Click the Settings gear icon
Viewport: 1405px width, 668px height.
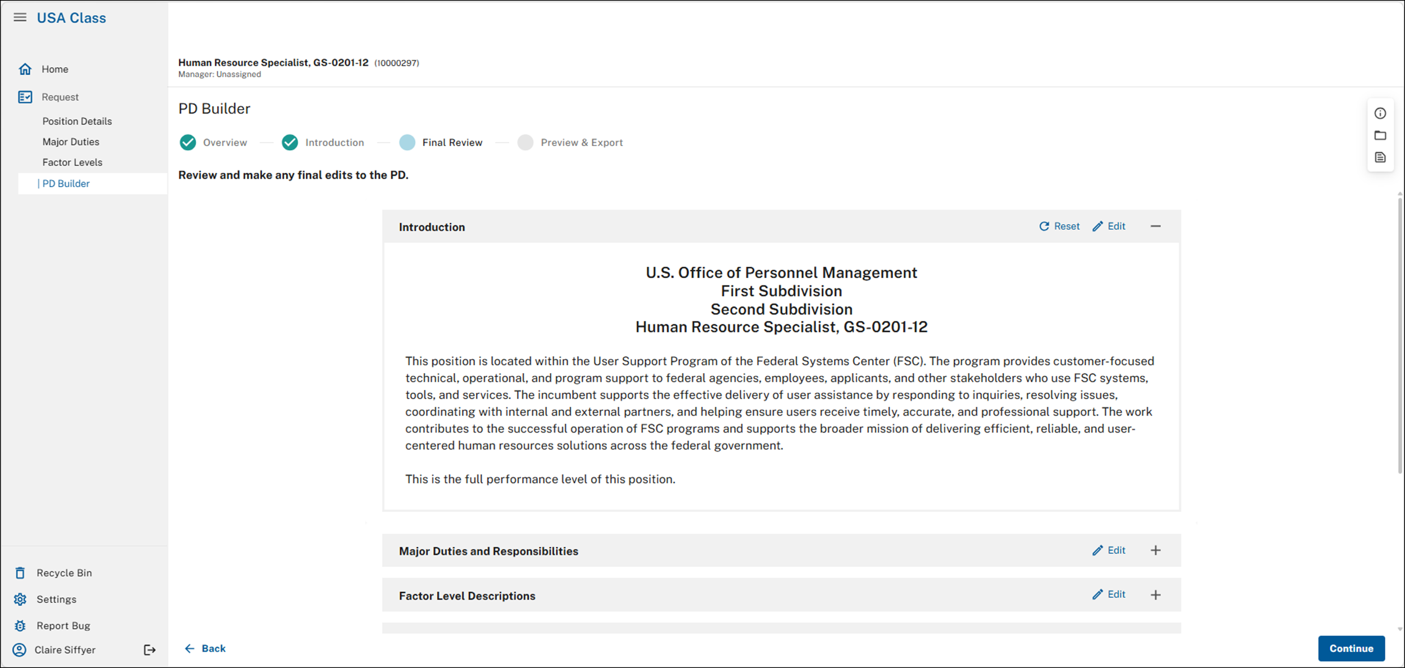tap(20, 599)
